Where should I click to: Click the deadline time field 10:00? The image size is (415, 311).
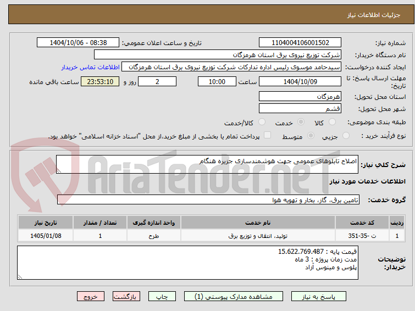[217, 81]
